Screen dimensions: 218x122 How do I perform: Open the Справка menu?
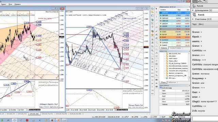click(17, 4)
